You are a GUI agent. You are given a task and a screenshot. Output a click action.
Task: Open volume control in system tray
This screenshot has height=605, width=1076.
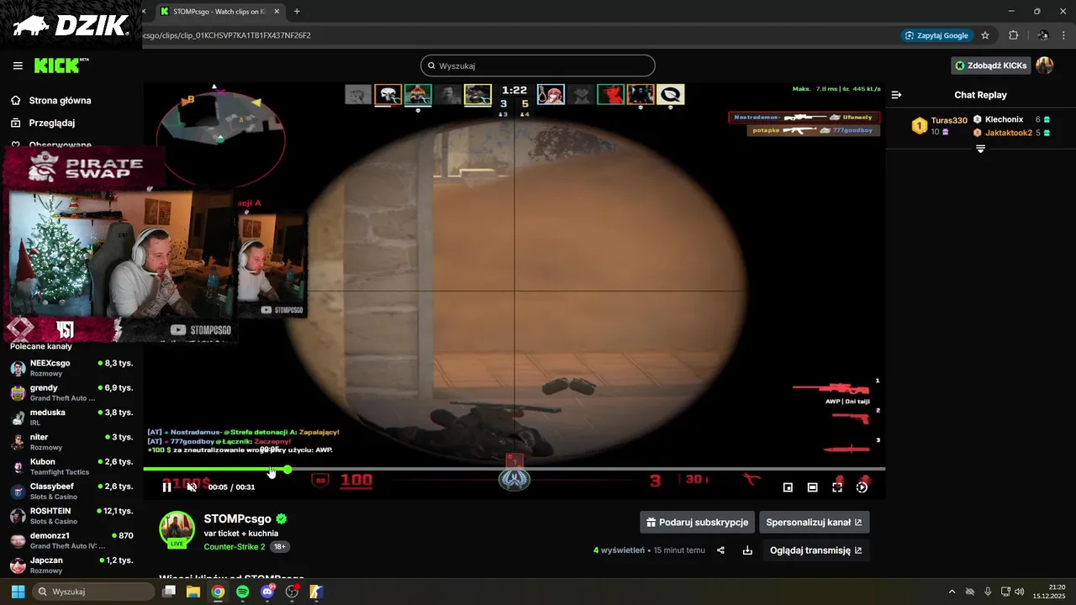pos(1020,592)
